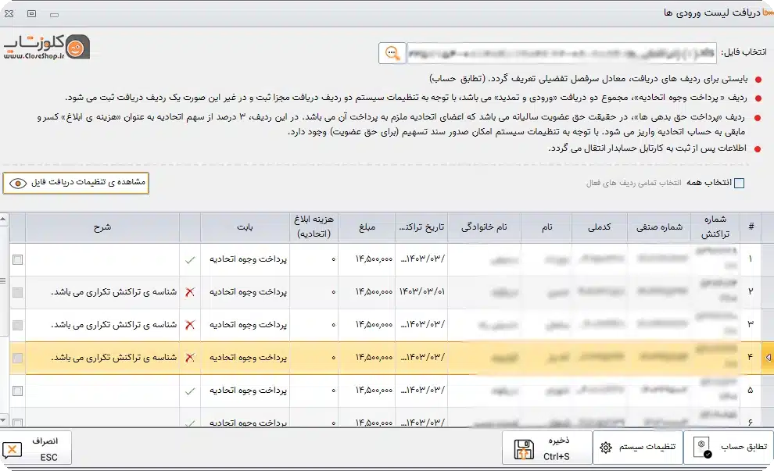This screenshot has width=774, height=471.
Task: Click the green check status icon in row ۱
Action: click(189, 259)
